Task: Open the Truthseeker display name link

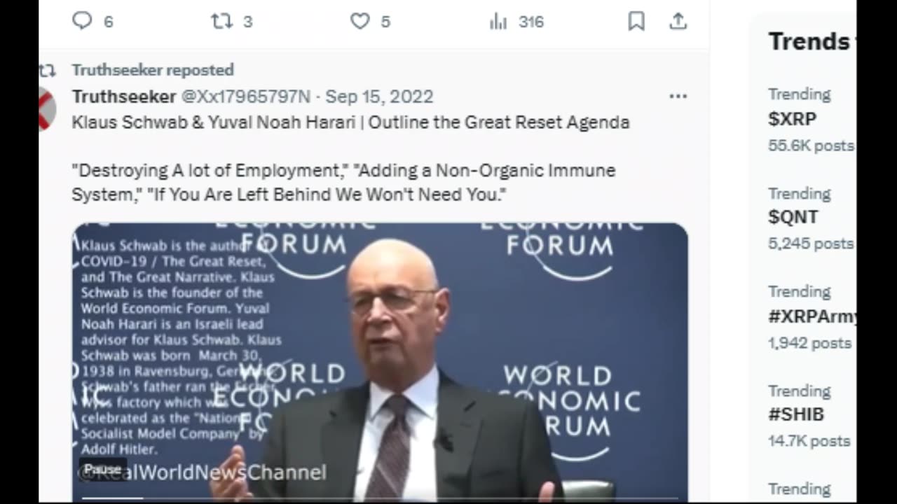Action: [124, 97]
